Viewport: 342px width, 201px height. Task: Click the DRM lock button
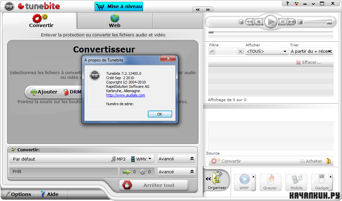pos(72,92)
